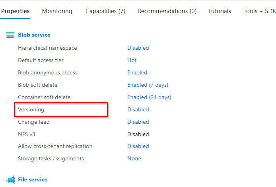Click Enabled link for Blob anonymous access

click(137, 73)
